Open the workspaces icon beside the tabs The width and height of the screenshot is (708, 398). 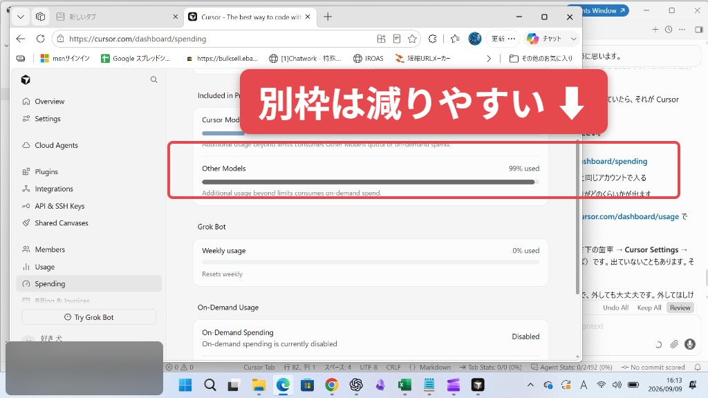tap(41, 17)
